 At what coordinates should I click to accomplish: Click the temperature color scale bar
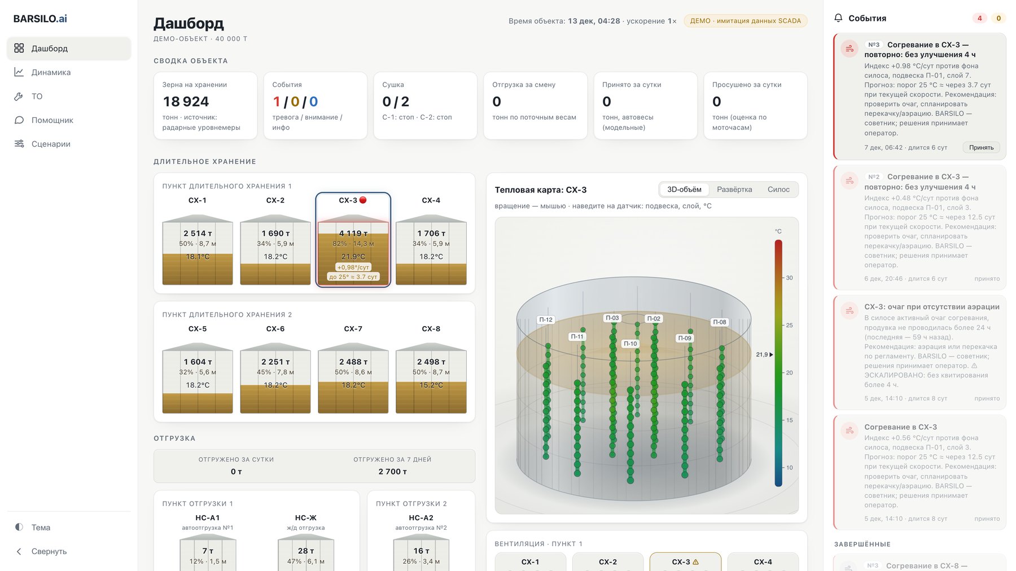click(778, 363)
